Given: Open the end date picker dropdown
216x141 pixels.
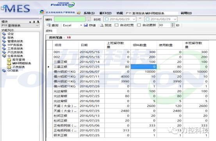Looking at the screenshot, I should pos(175,19).
